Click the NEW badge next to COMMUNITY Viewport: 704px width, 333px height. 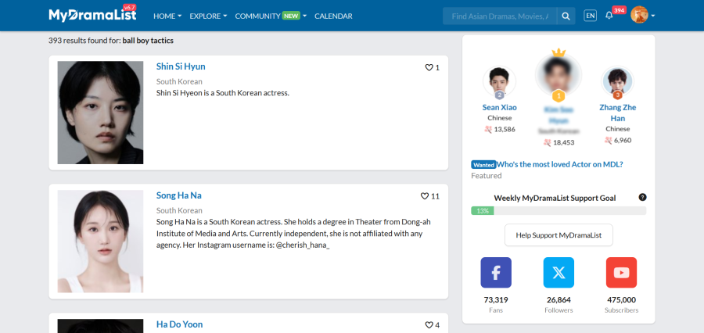click(292, 16)
